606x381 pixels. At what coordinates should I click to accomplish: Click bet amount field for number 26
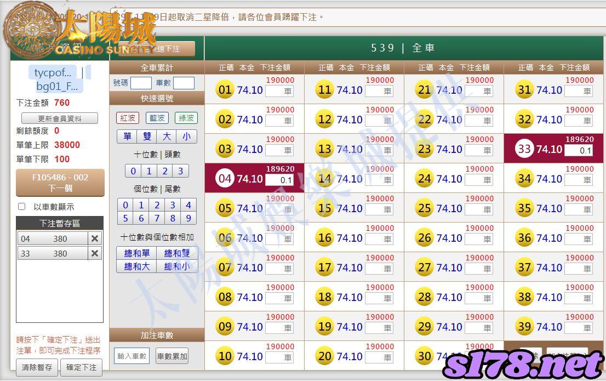click(479, 239)
